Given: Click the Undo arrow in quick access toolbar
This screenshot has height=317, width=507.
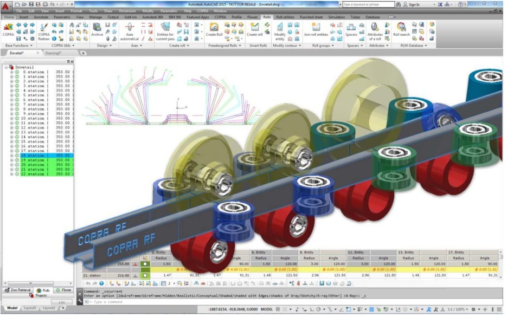Looking at the screenshot, I should click(x=52, y=4).
